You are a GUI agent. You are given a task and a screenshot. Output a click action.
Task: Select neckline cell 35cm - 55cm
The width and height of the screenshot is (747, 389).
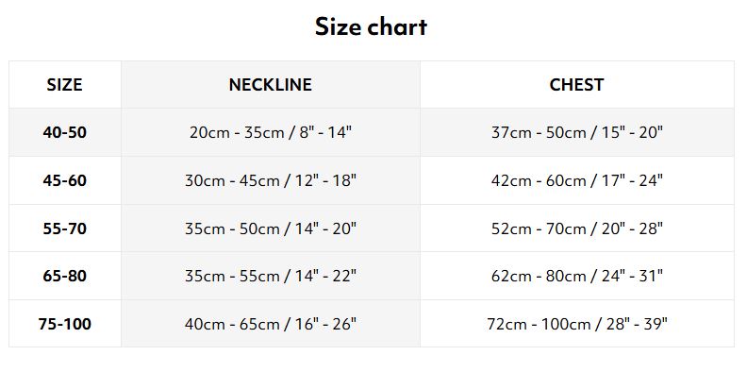tap(271, 276)
